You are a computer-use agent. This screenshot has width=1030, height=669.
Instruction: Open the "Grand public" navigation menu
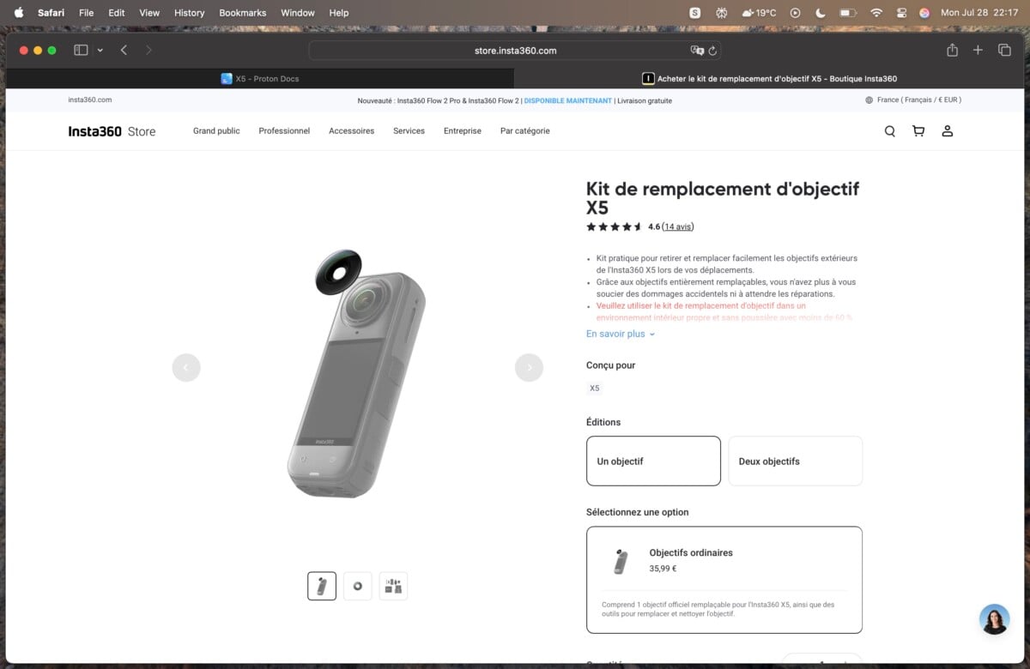click(x=216, y=131)
